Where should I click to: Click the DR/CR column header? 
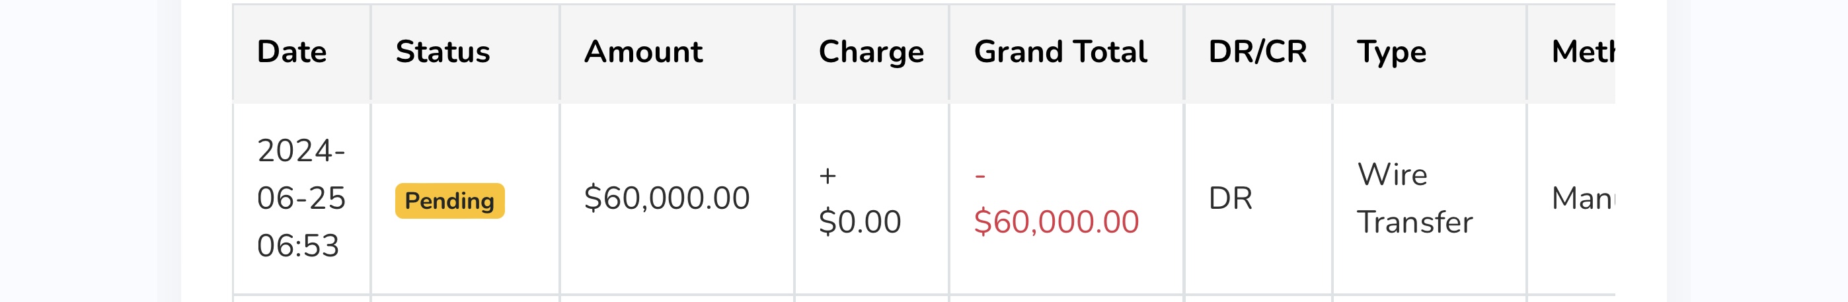tap(1257, 52)
